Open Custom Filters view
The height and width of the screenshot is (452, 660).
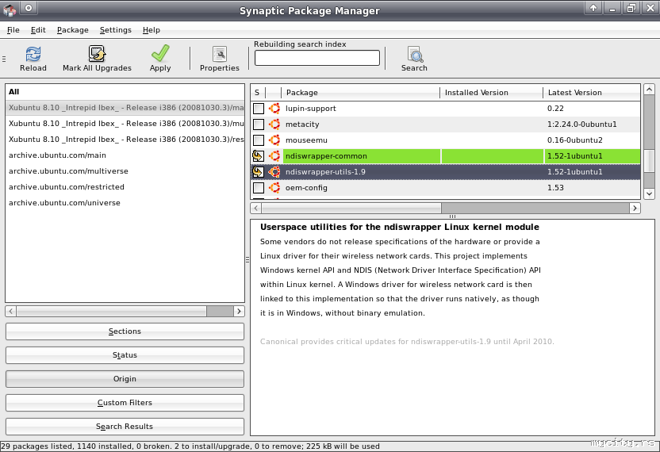[x=125, y=402]
